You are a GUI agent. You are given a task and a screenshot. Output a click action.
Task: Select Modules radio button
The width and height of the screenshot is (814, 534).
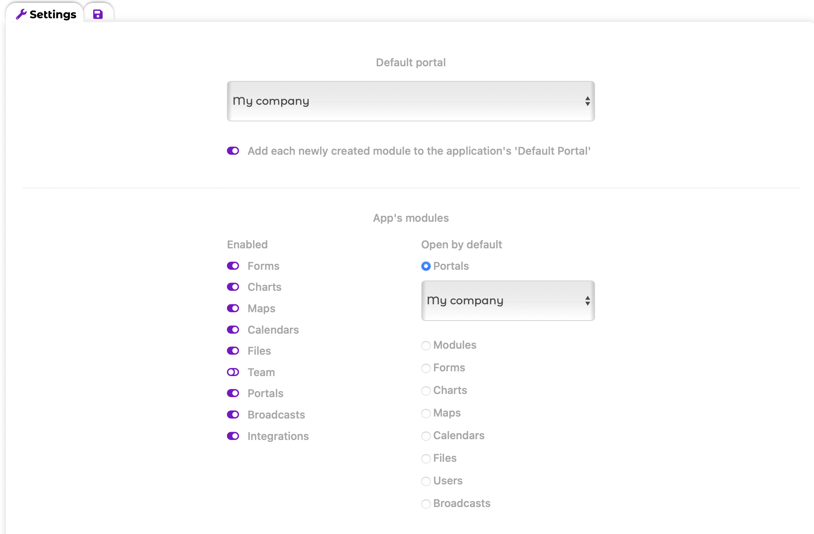point(426,346)
